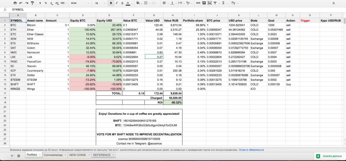346x161 pixels.
Task: Open the cell borders tool
Action: click(146, 3)
